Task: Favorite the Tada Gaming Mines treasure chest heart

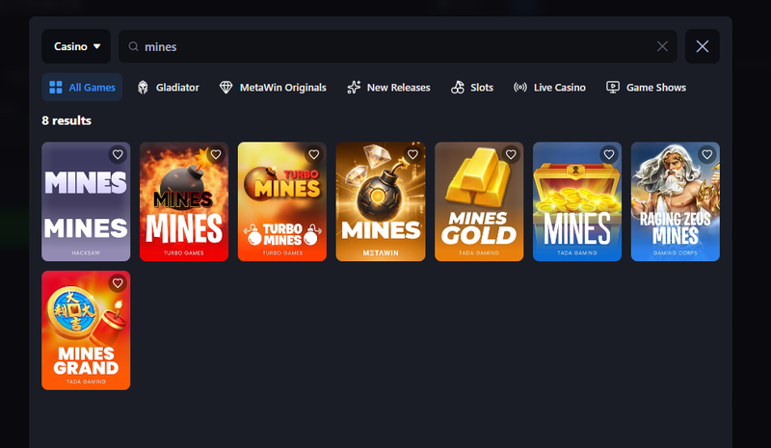Action: 609,154
